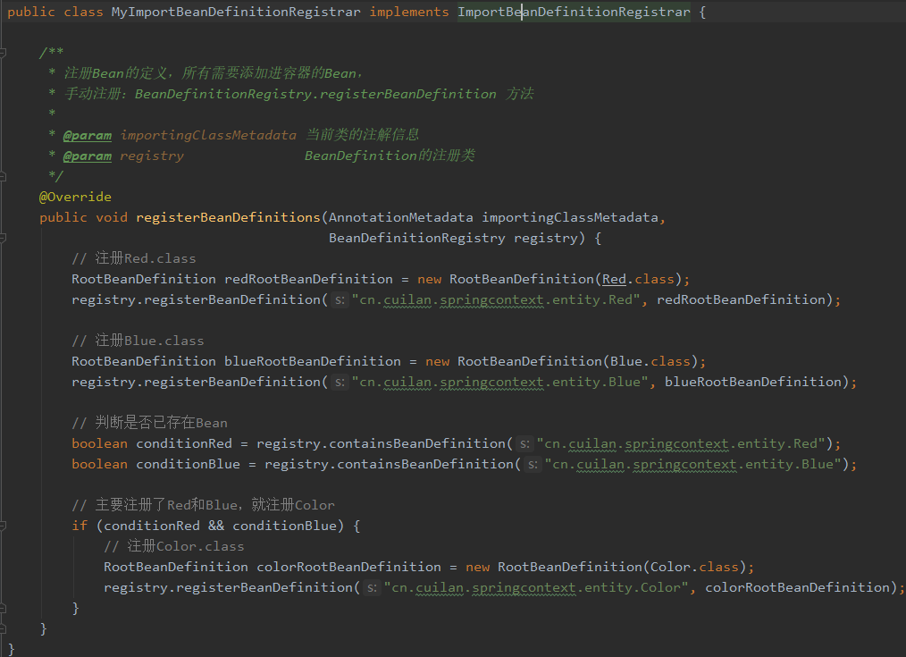Screen dimensions: 906x657
Task: Click fold end marker at the if block's closing brace
Action: pos(3,608)
